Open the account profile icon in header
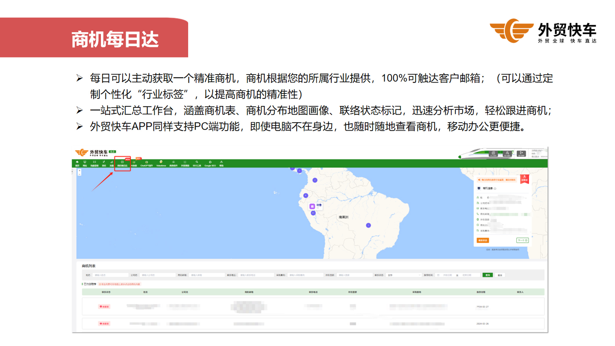Screen dimensions: 615x346 coord(507,153)
